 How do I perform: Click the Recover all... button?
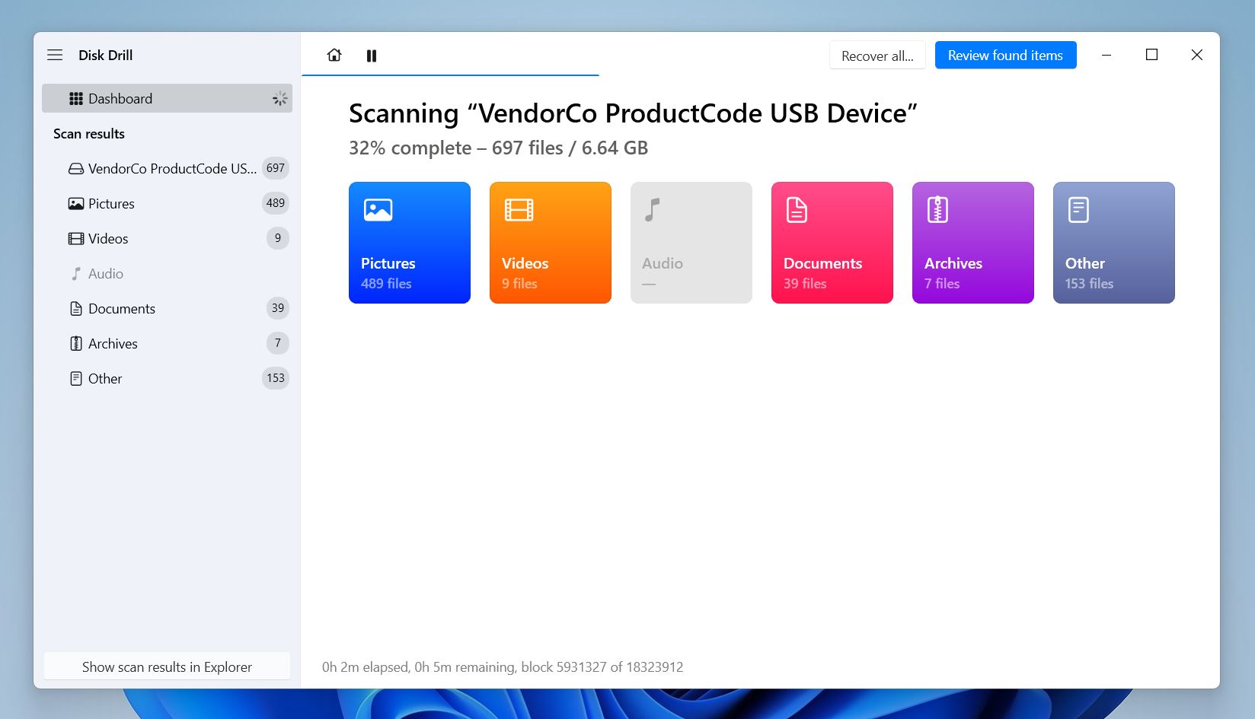click(877, 56)
